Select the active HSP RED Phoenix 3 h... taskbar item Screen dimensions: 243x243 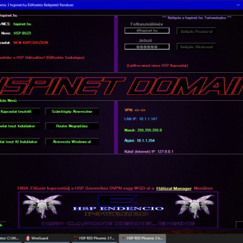(x=142, y=238)
